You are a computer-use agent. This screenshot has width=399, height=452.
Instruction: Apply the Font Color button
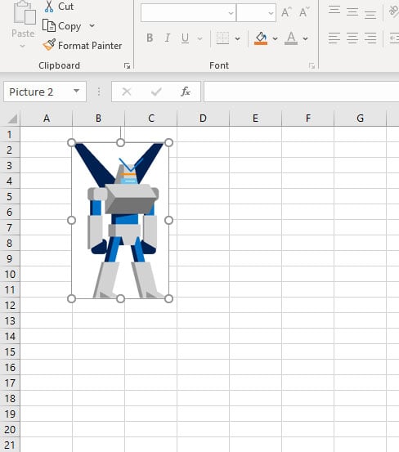291,38
